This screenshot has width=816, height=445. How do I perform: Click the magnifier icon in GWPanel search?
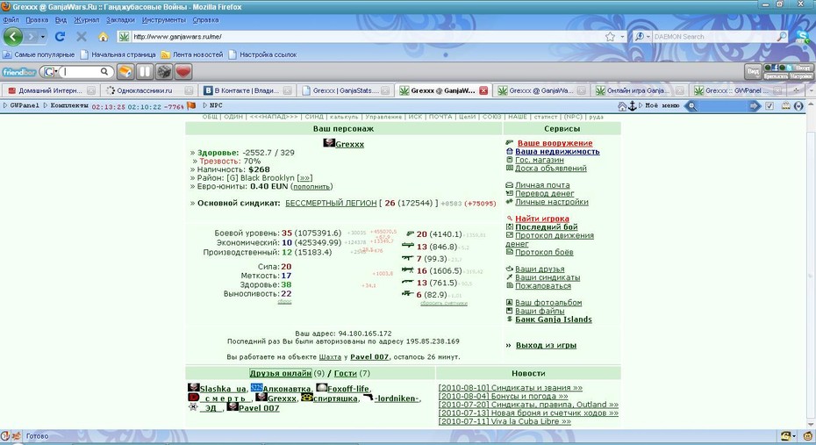pyautogui.click(x=691, y=106)
